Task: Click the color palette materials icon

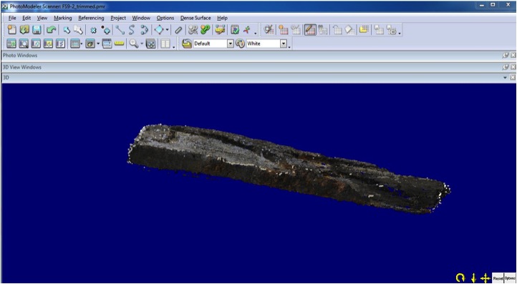Action: 241,44
